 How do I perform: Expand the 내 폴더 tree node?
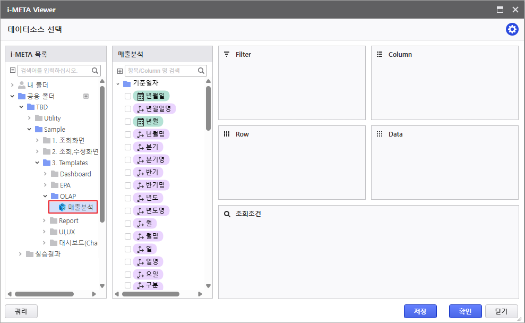12,85
